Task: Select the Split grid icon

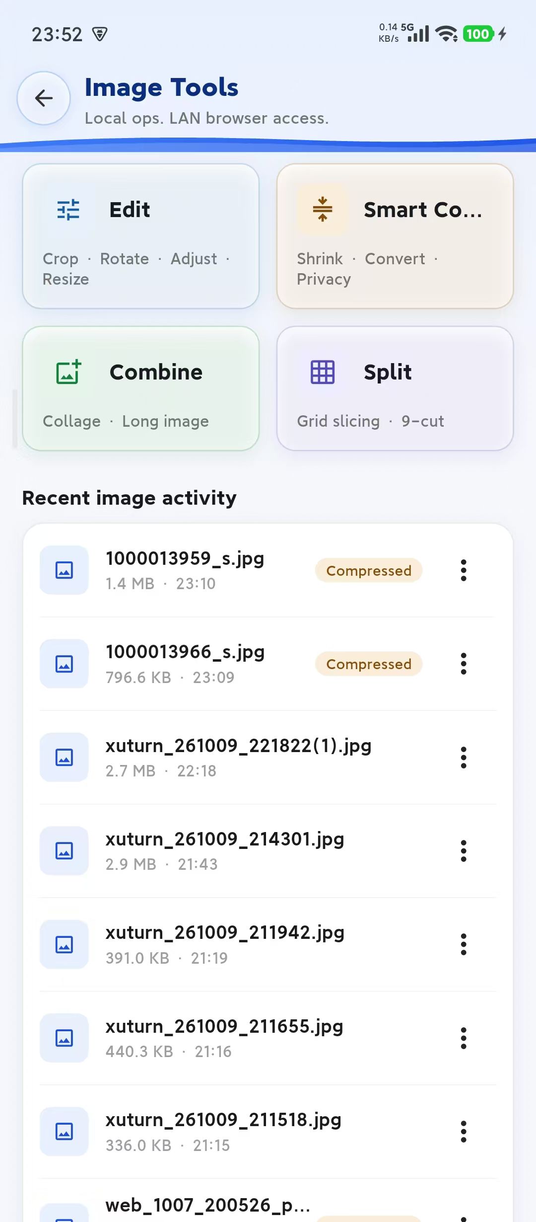Action: tap(323, 372)
